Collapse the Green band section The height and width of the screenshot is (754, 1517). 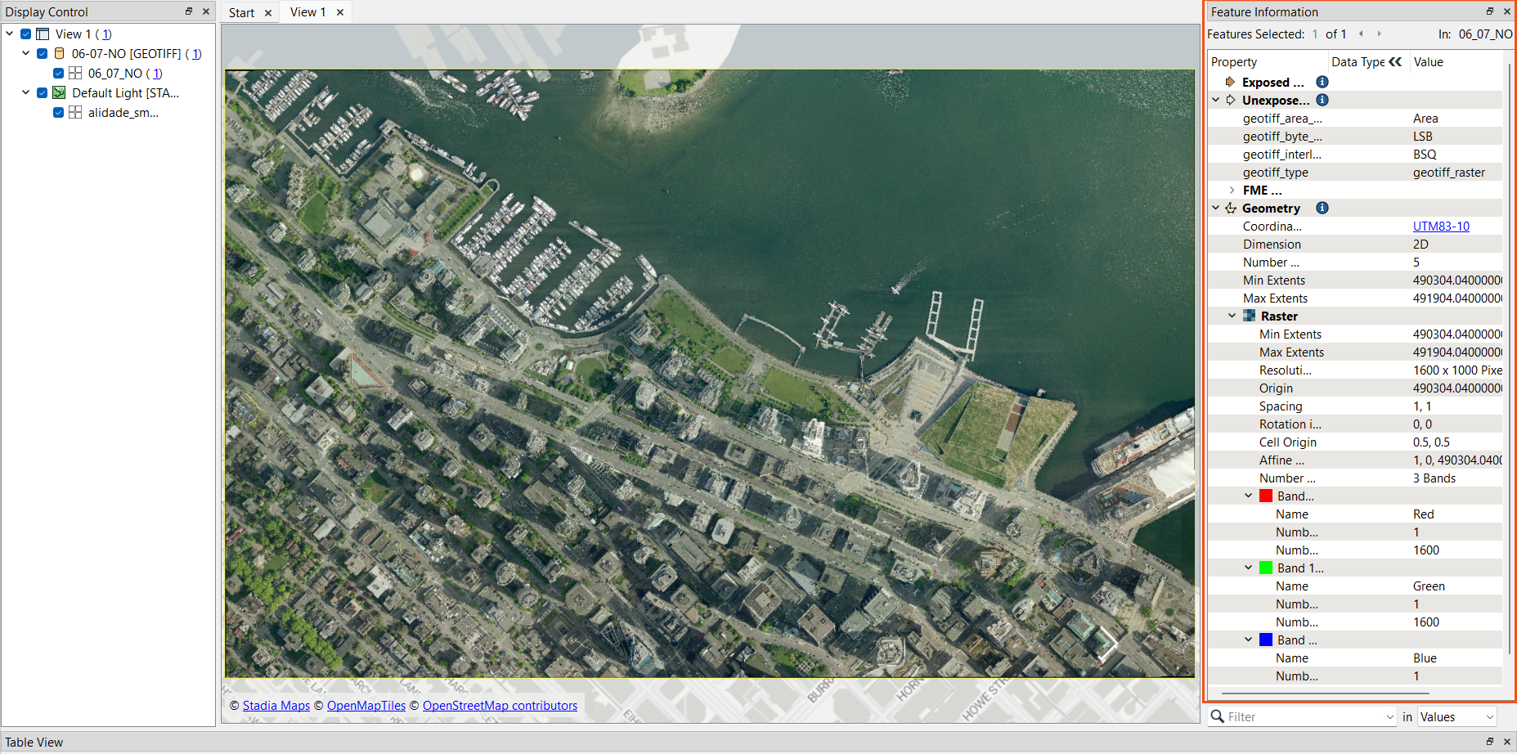[1249, 568]
